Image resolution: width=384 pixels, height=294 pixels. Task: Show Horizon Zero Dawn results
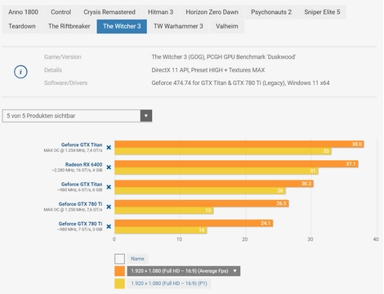pos(212,12)
